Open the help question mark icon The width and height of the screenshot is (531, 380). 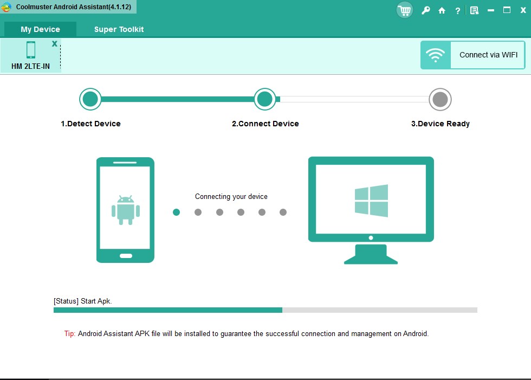(457, 10)
